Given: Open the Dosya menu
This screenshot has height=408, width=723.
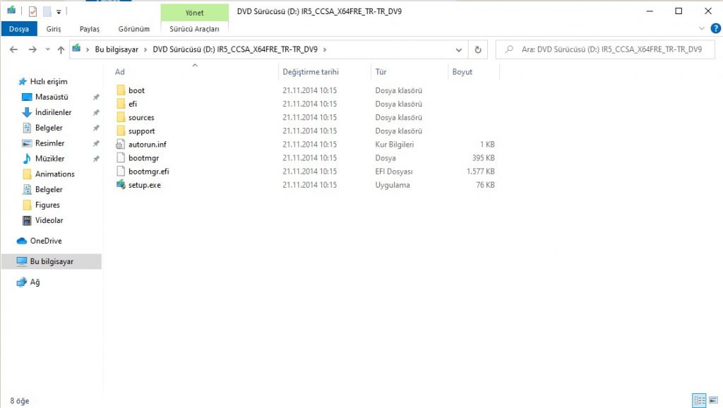Looking at the screenshot, I should [x=19, y=29].
